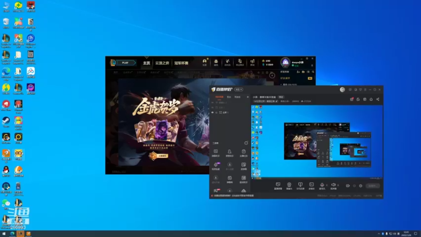Image resolution: width=421 pixels, height=237 pixels.
Task: Open the third toolbox tool in row three
Action: 244,179
